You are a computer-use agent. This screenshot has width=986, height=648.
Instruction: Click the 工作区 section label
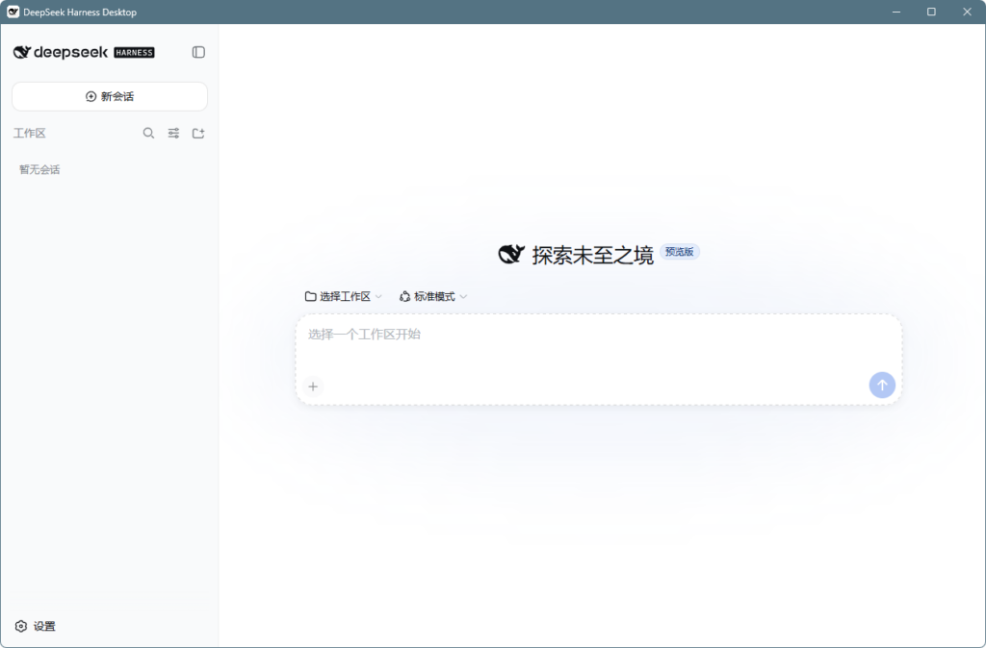30,133
